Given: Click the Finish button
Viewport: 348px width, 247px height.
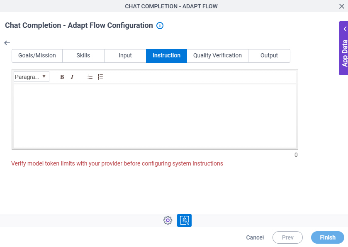Looking at the screenshot, I should 328,237.
